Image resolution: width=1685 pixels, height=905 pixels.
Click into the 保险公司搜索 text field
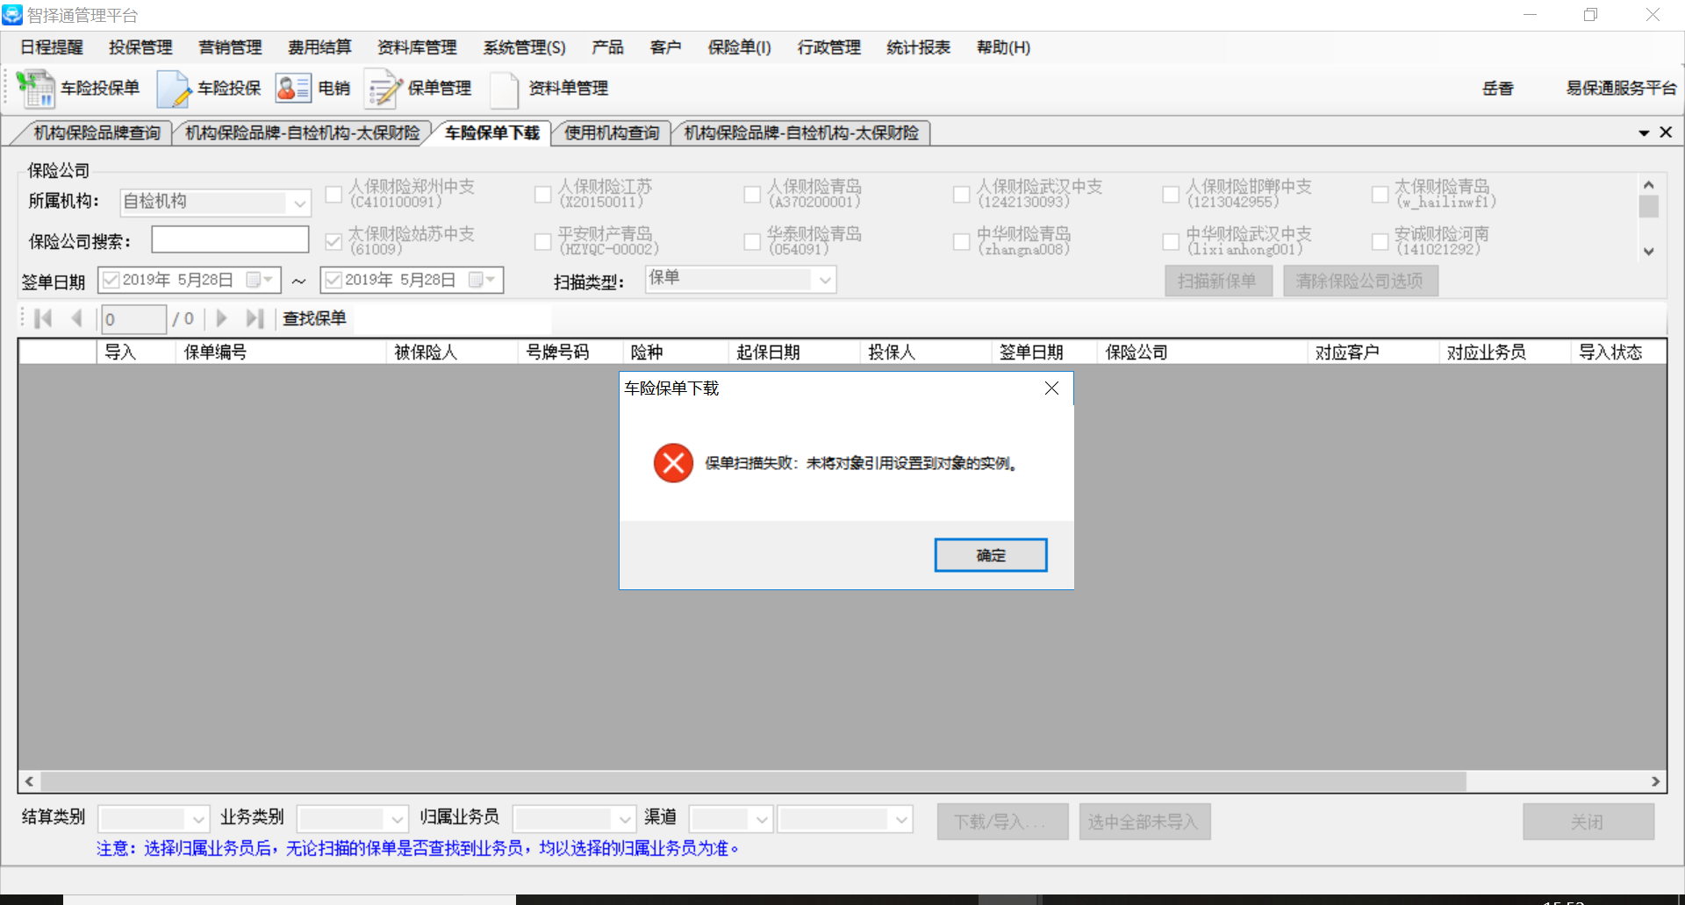[x=230, y=239]
